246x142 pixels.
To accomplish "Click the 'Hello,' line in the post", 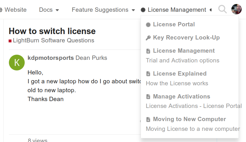I will 35,72.
